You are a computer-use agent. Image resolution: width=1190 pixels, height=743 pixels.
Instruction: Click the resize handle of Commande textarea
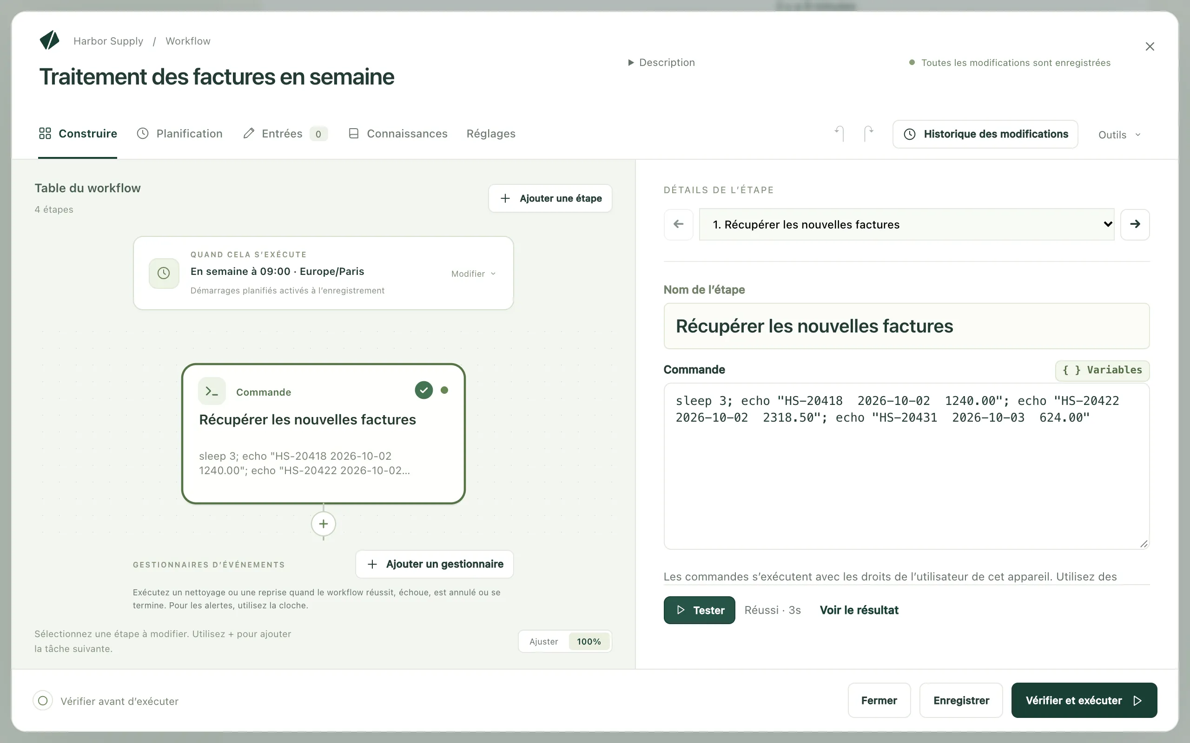[1144, 543]
